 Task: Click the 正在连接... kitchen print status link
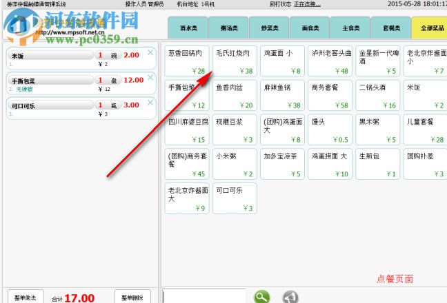tap(308, 4)
